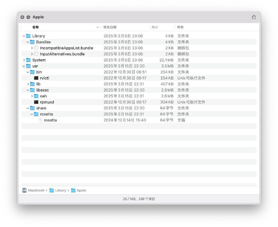This screenshot has width=278, height=227.
Task: Click the IncompatibleAppsList.bundle package icon
Action: 36,48
